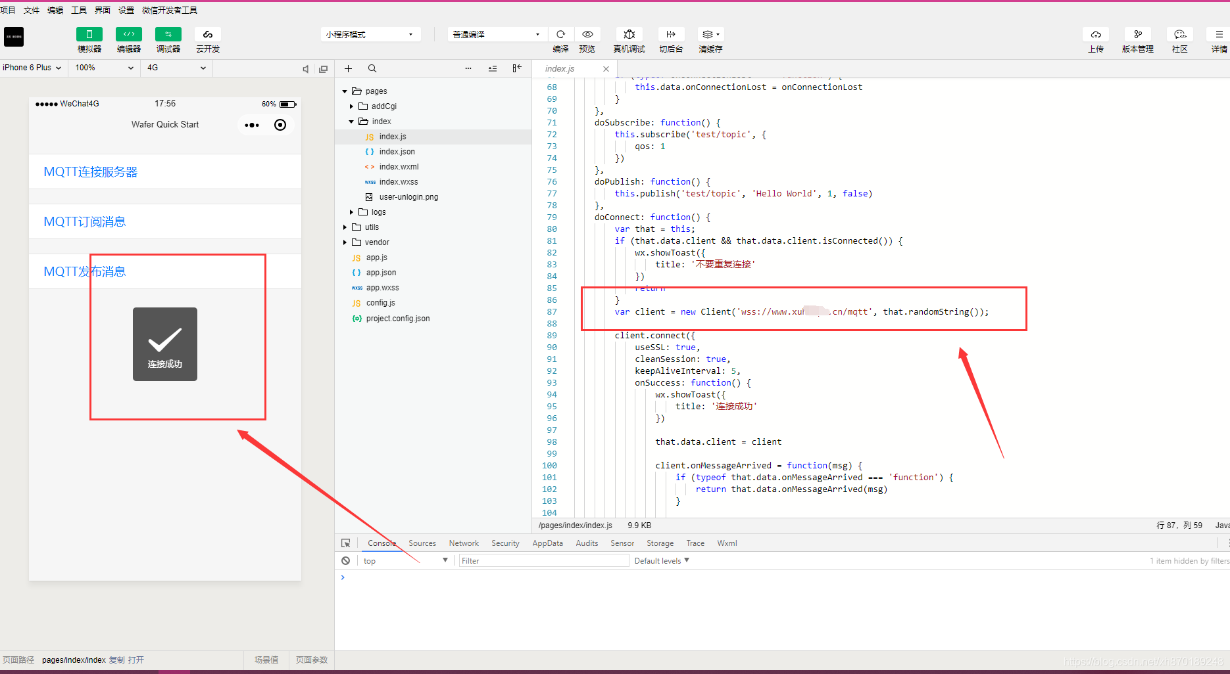The image size is (1230, 674).
Task: Expand the vendor folder
Action: coord(345,242)
